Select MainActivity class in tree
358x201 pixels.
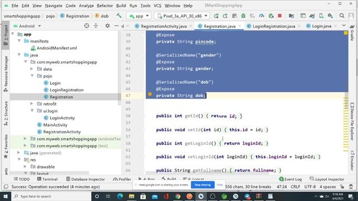click(55, 125)
